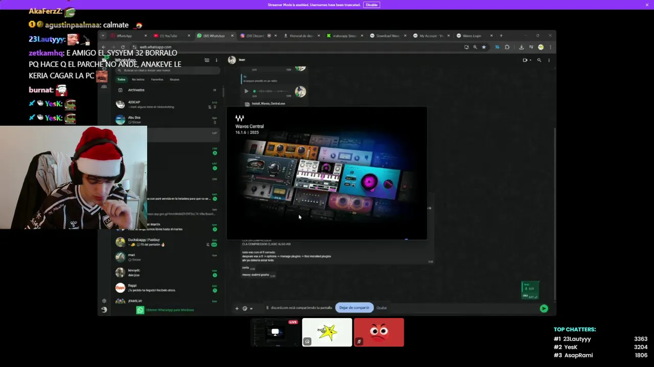Viewport: 654px width, 367px height.
Task: Open the attach plus icon in composer
Action: (x=237, y=308)
